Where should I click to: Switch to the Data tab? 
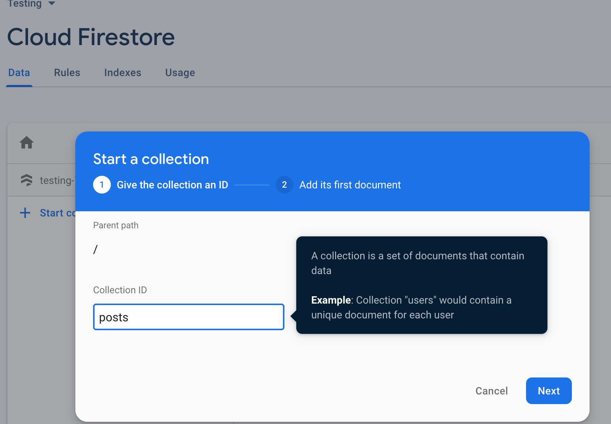19,73
